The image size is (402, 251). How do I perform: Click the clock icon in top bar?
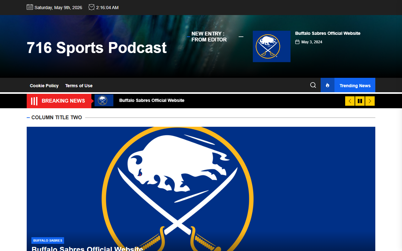(91, 7)
